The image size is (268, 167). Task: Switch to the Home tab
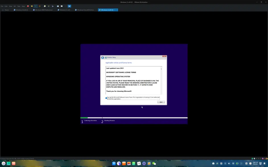coord(5,10)
